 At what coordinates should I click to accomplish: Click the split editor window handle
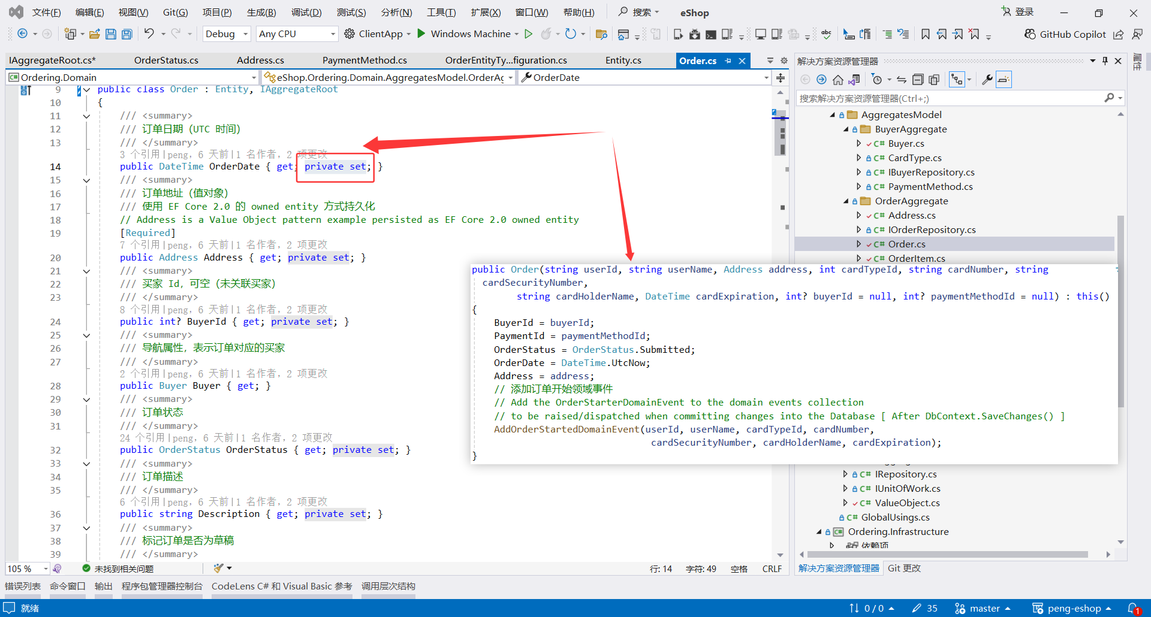(x=781, y=78)
